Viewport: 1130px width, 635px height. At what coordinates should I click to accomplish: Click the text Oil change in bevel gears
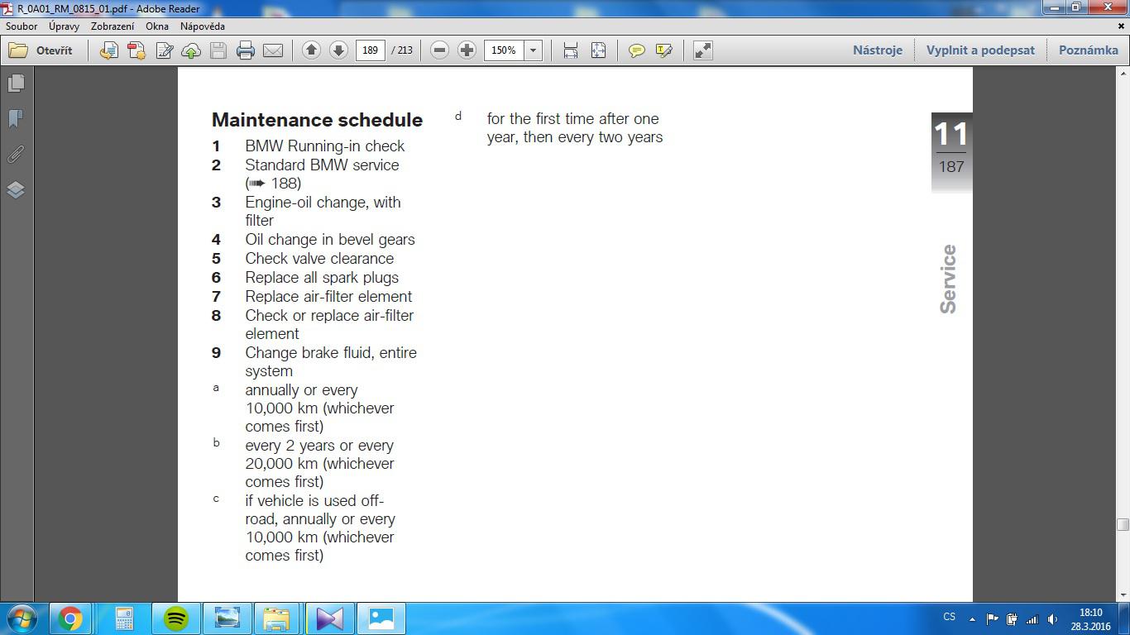[x=330, y=240]
